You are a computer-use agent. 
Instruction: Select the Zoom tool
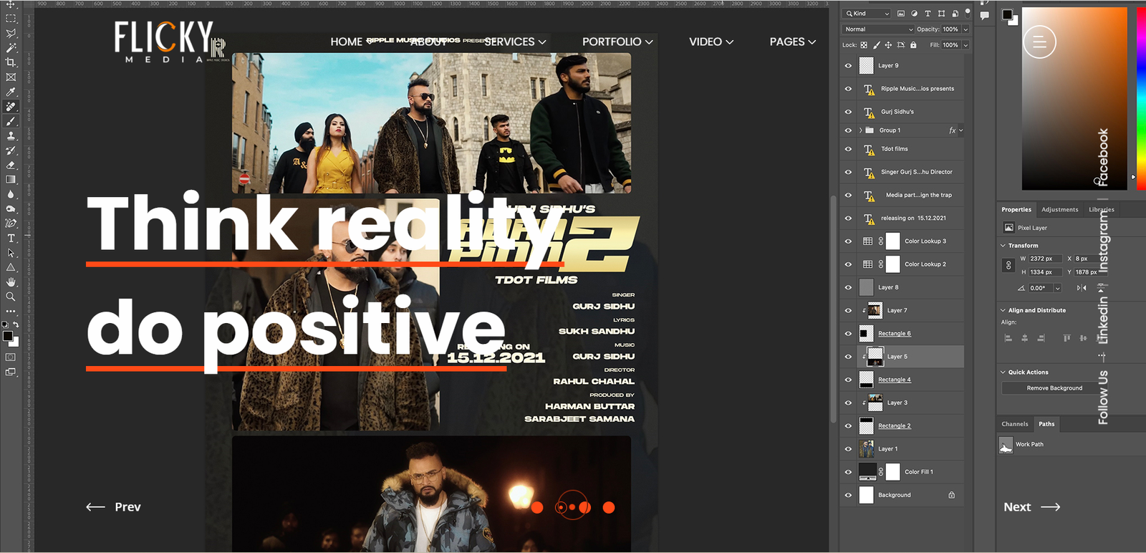click(11, 296)
